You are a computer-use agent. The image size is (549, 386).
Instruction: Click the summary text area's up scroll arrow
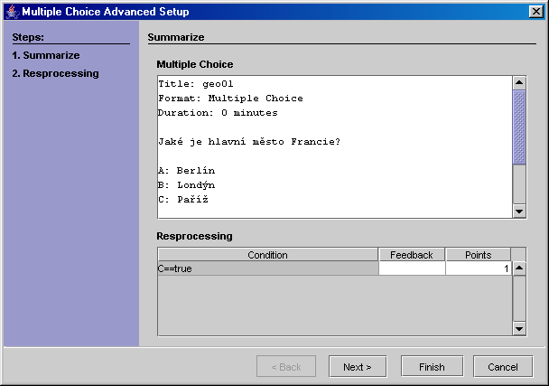tap(519, 83)
